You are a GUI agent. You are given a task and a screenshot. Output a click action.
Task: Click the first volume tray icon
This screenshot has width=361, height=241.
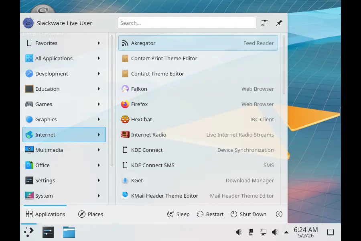pyautogui.click(x=239, y=232)
